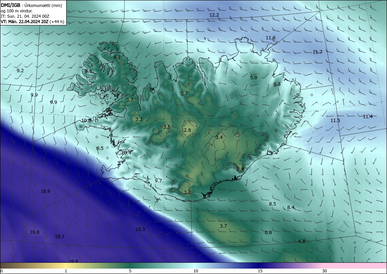The width and height of the screenshot is (387, 274).
Task: Click the color scale label 15
Action: click(260, 271)
